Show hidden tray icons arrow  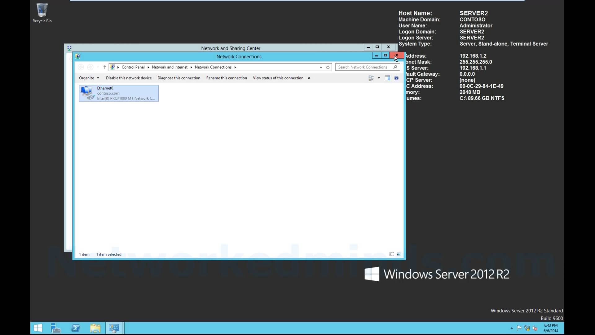[x=511, y=328]
